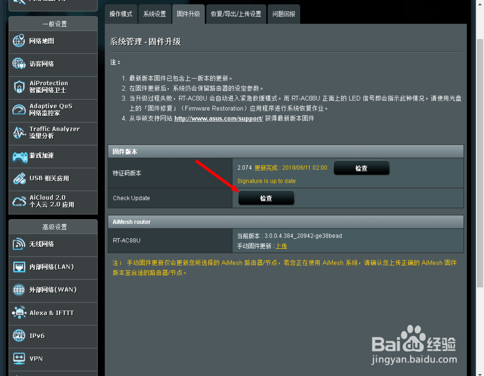Switch to System Settings tab (系统设置)
Image resolution: width=484 pixels, height=376 pixels.
coord(155,14)
